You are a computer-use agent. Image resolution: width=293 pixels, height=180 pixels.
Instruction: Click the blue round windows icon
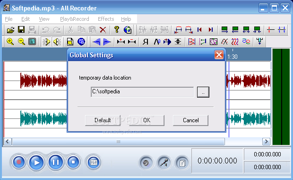[81, 42]
